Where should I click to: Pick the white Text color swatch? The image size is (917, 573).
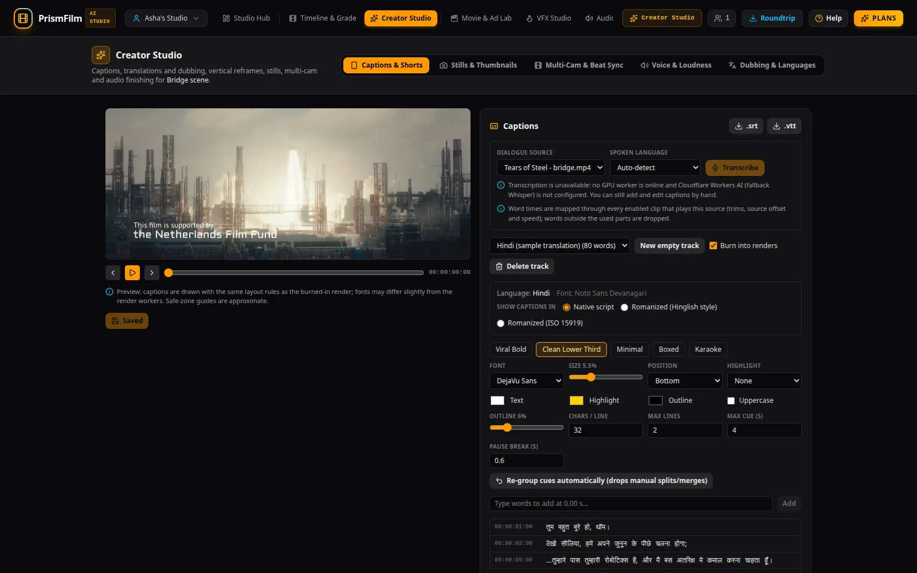pos(497,401)
